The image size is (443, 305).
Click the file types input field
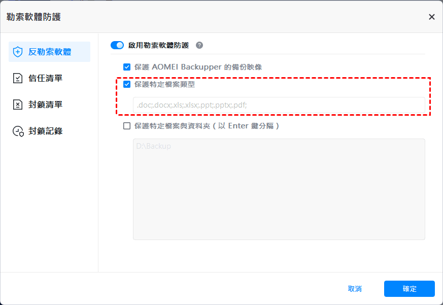279,105
